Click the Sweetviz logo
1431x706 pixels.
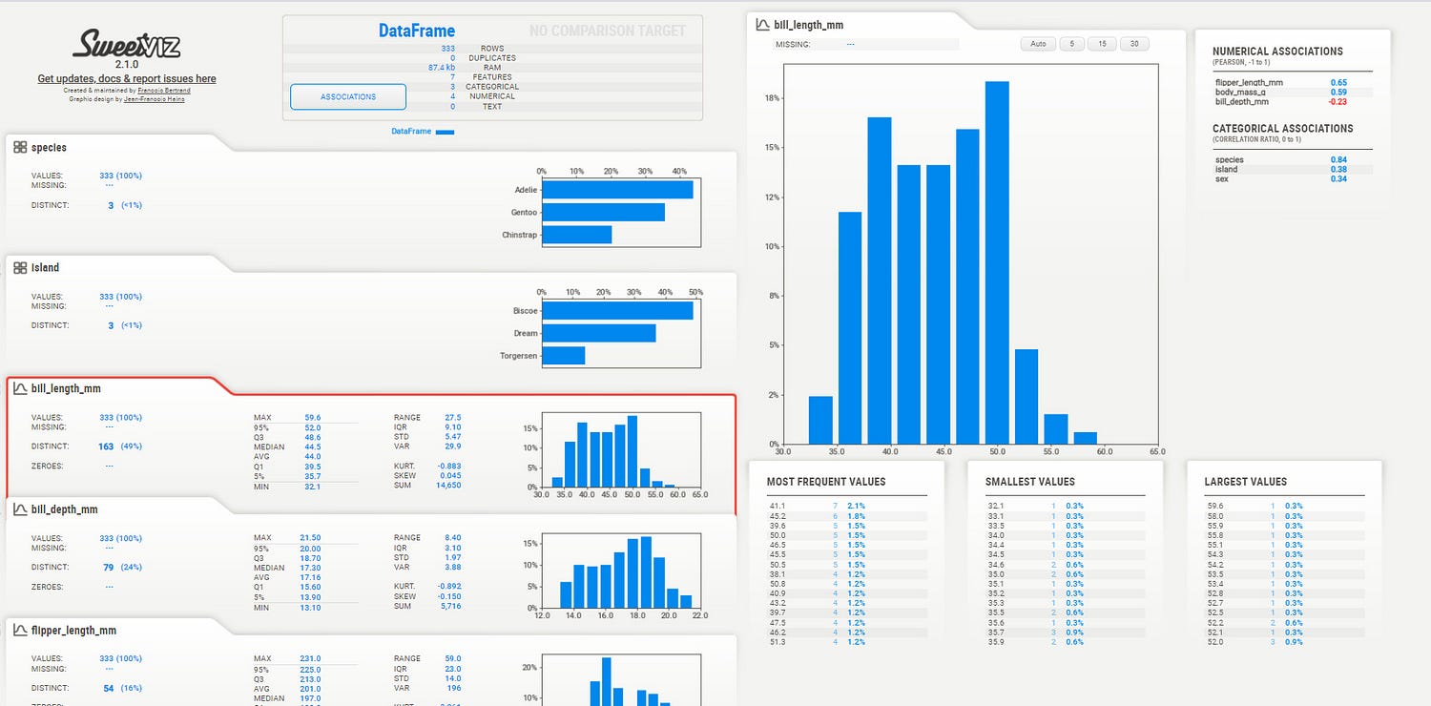point(127,44)
